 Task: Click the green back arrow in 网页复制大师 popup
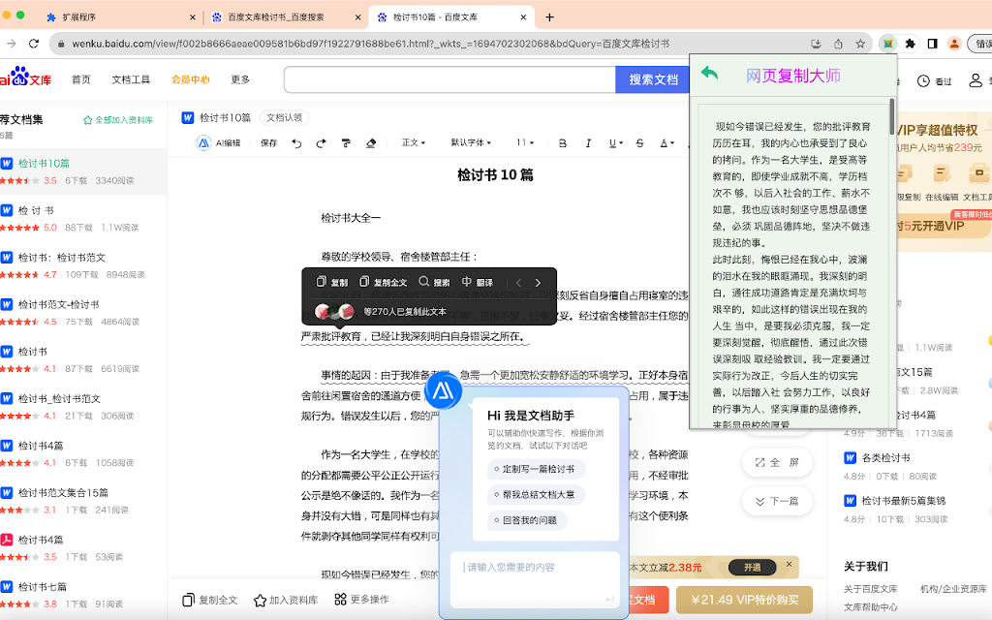coord(710,74)
